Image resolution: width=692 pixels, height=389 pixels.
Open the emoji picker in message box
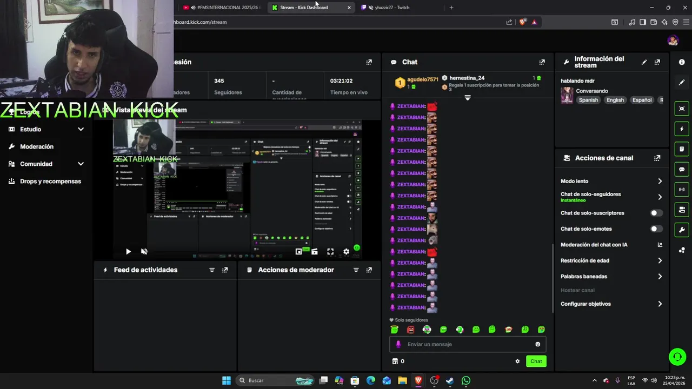537,344
